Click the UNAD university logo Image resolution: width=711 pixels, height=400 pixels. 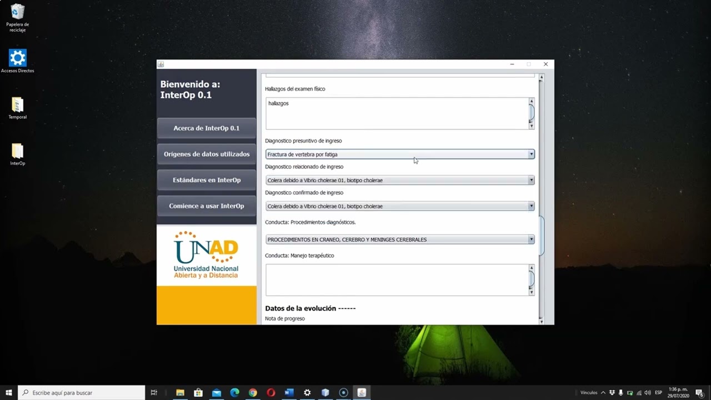point(206,255)
